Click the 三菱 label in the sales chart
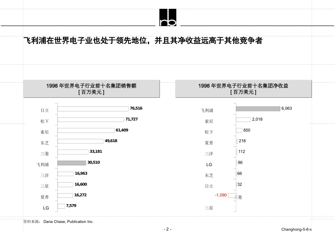Viewport: 335px width, 232px height. [45, 154]
